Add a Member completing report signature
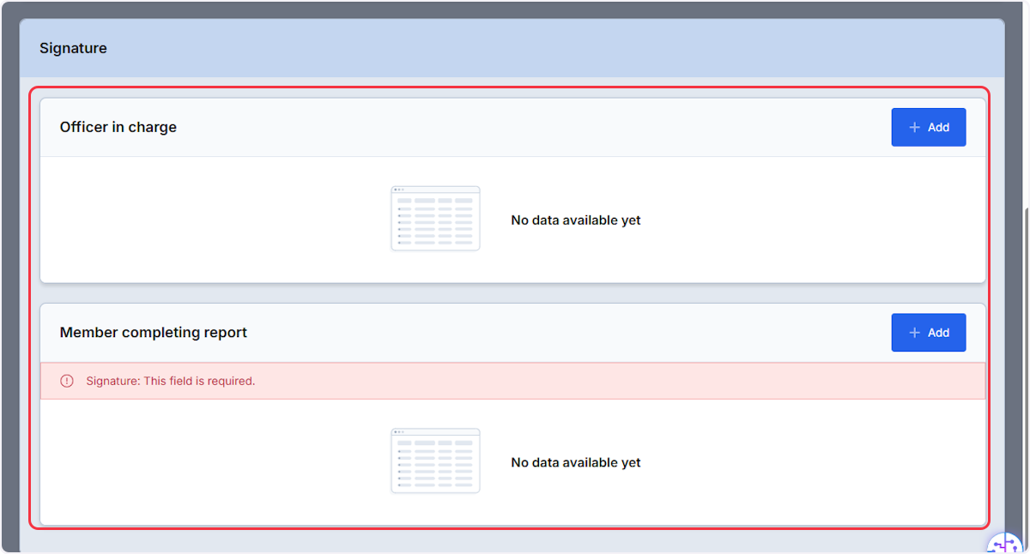1030x554 pixels. (928, 333)
